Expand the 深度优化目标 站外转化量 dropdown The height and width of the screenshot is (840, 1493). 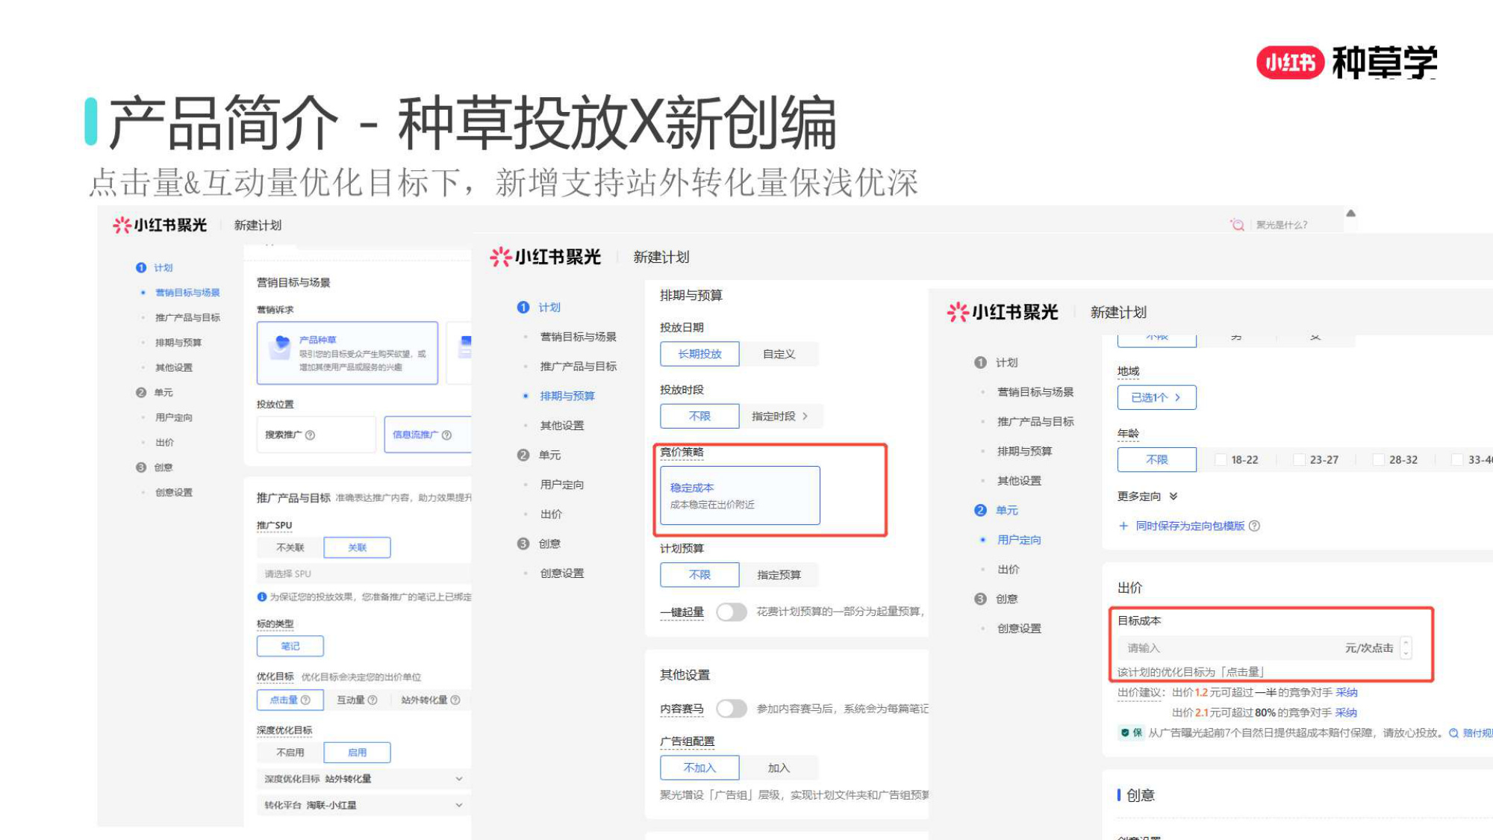458,779
